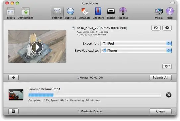Open the Export for iPod dropdown
This screenshot has height=121, width=180.
[136, 44]
